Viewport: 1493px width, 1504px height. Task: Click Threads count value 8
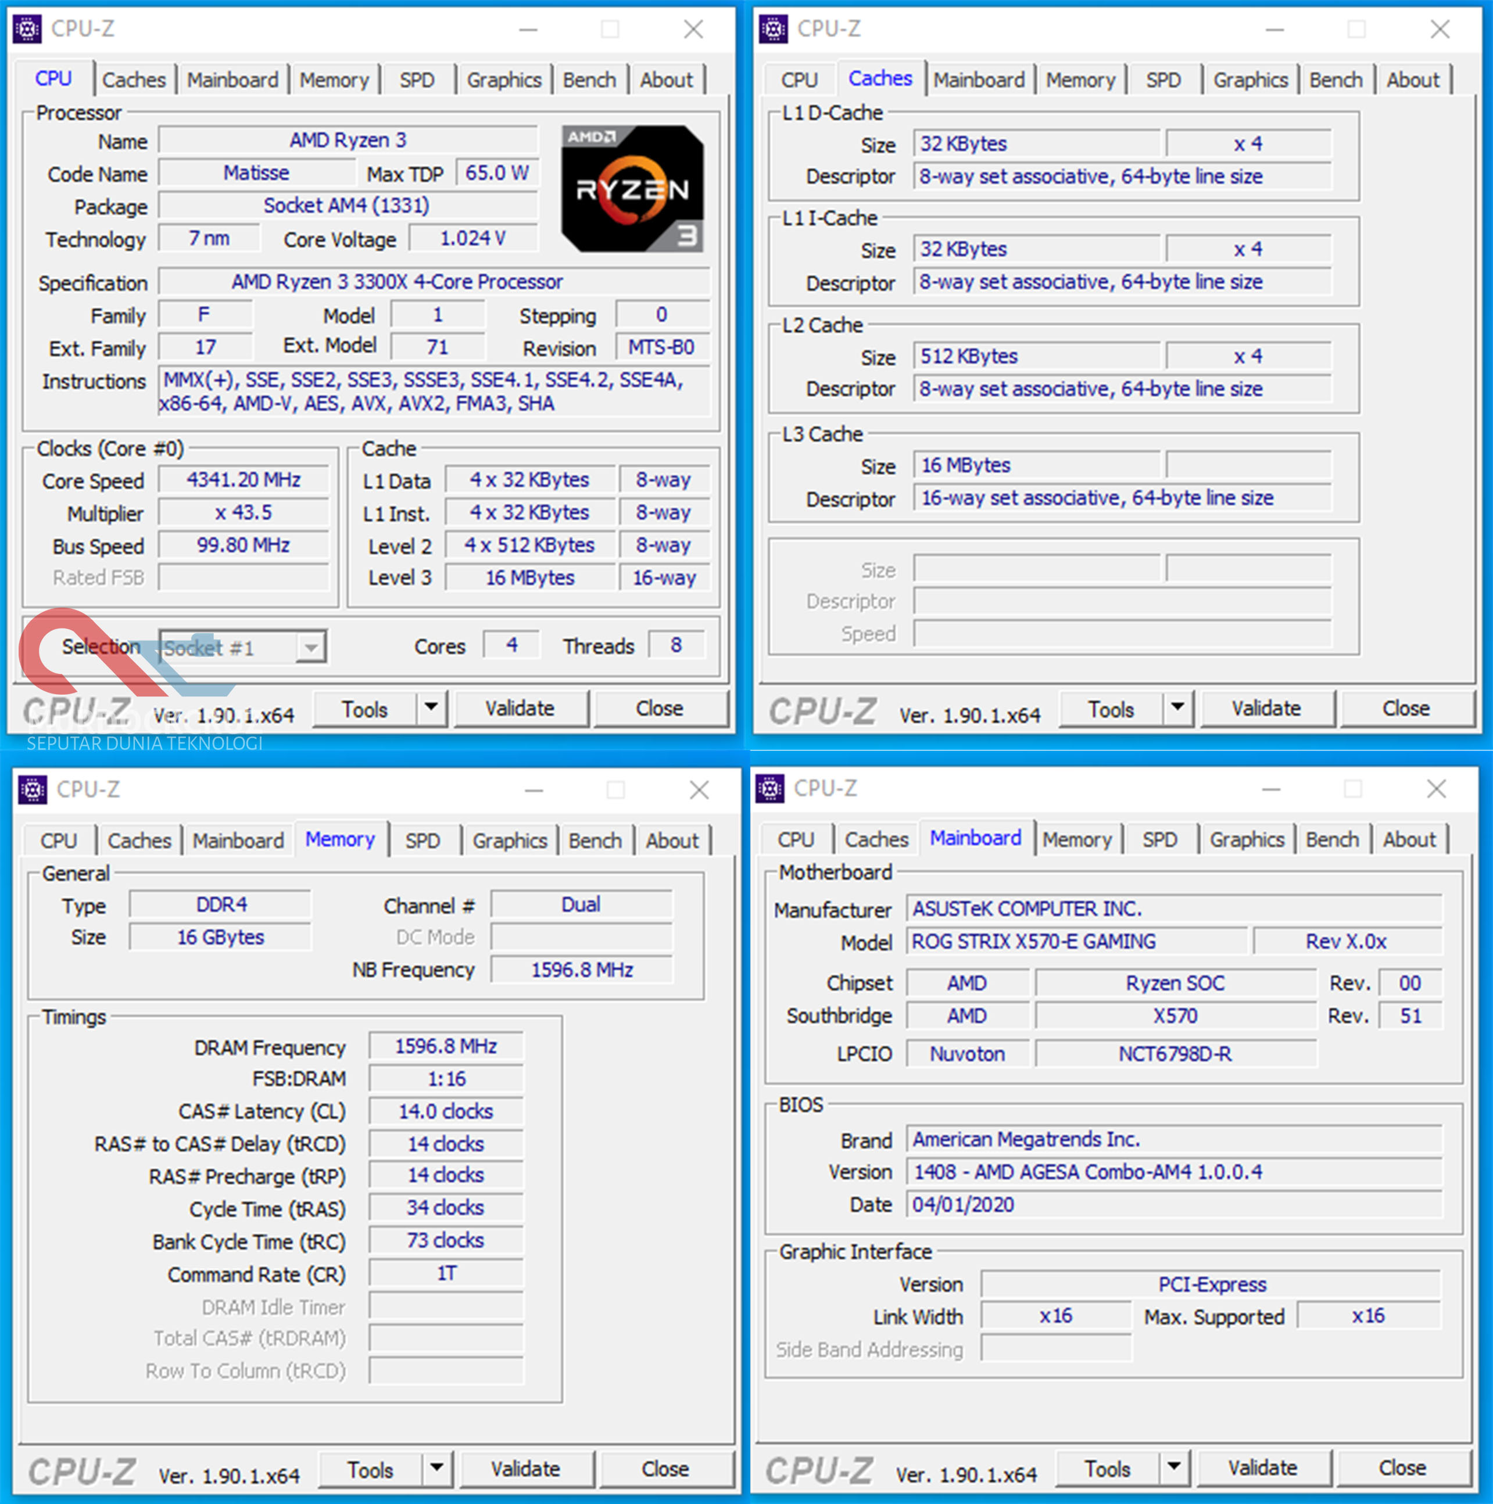pyautogui.click(x=676, y=645)
